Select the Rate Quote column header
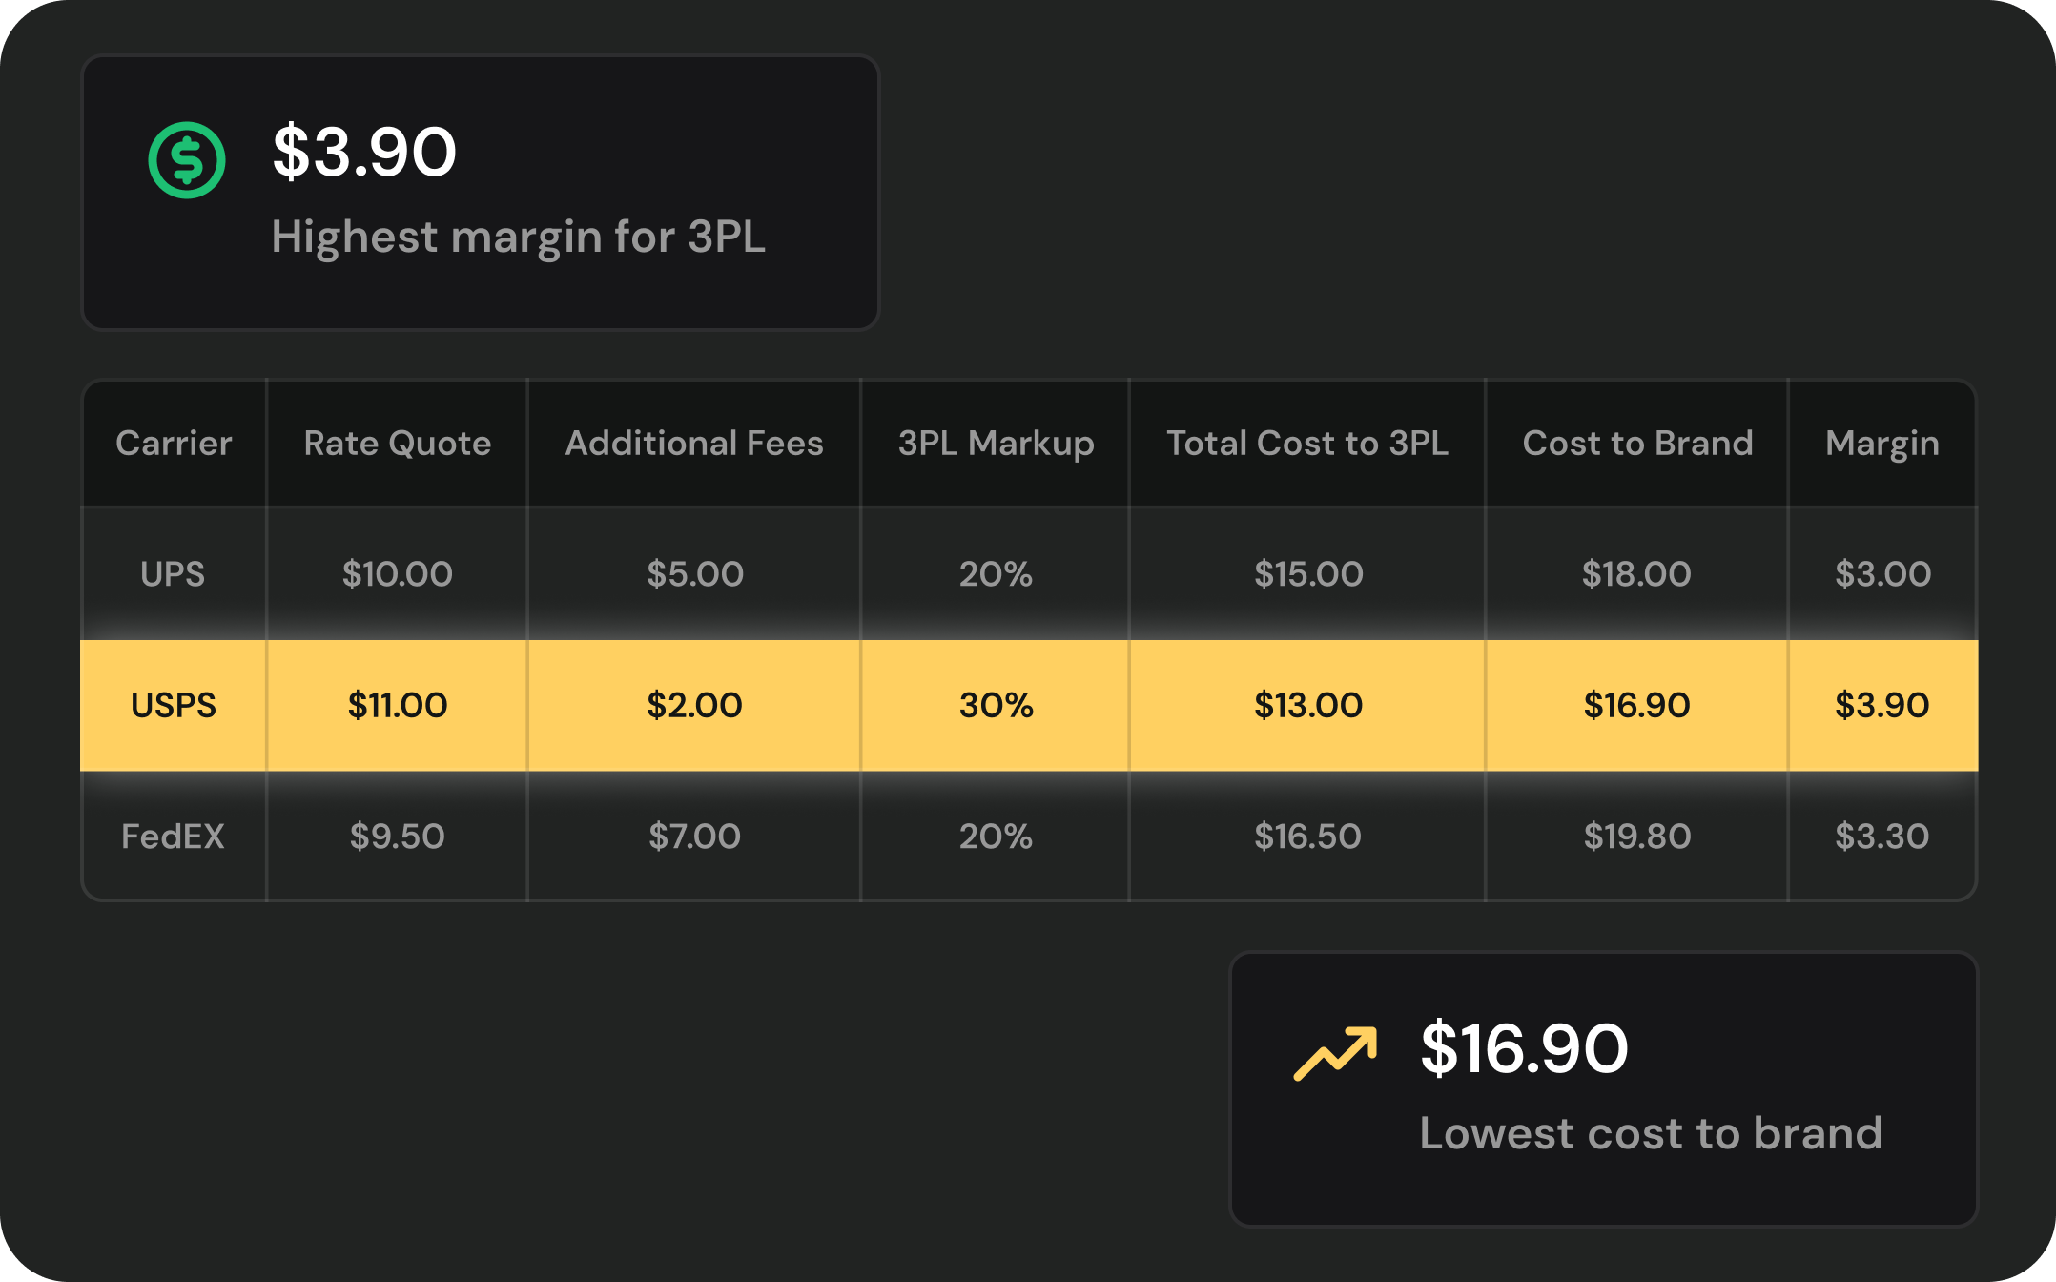The height and width of the screenshot is (1282, 2056). point(398,443)
